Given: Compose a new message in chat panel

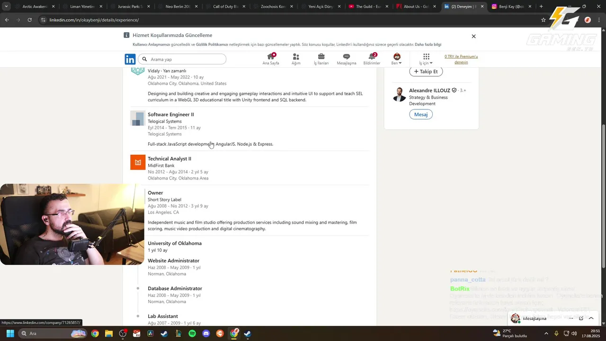Looking at the screenshot, I should pyautogui.click(x=581, y=318).
